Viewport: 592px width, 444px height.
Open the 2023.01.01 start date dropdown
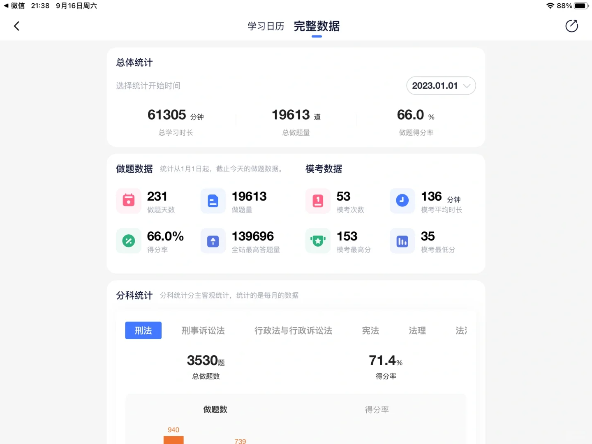441,86
